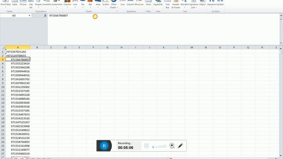Select cell containing 971523447653

tap(18, 114)
